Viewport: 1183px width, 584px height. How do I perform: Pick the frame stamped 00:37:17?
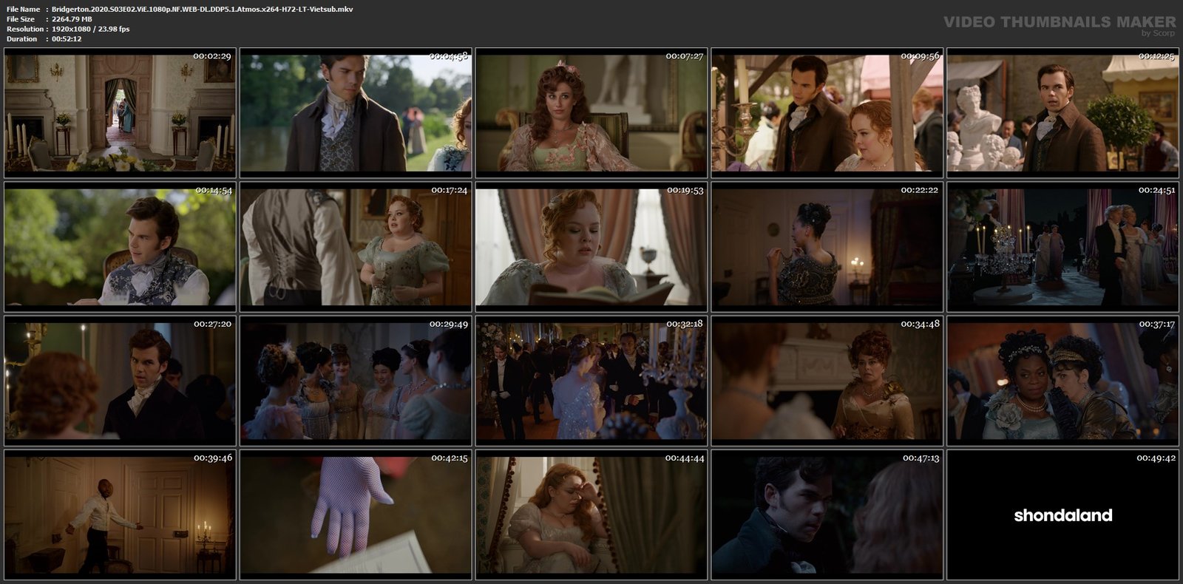coord(1063,381)
